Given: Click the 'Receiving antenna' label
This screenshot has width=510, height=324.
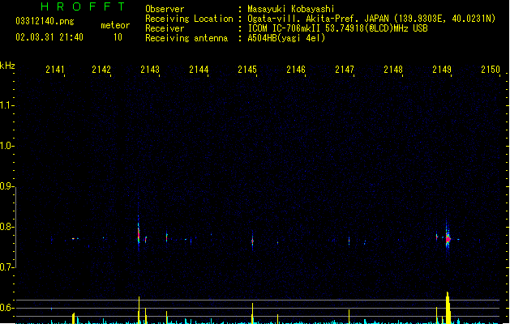Looking at the screenshot, I should pos(186,38).
